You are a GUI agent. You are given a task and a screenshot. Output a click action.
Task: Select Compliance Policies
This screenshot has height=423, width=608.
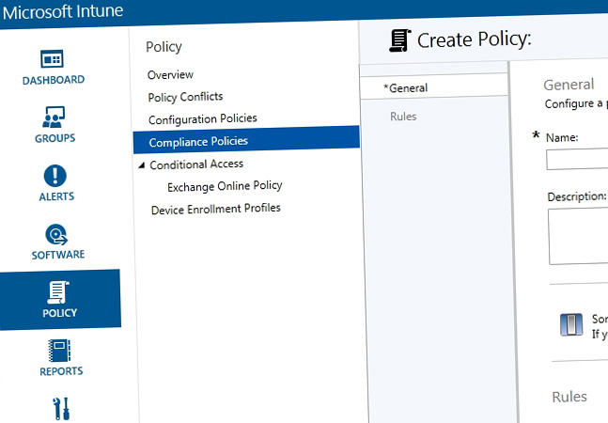click(246, 140)
